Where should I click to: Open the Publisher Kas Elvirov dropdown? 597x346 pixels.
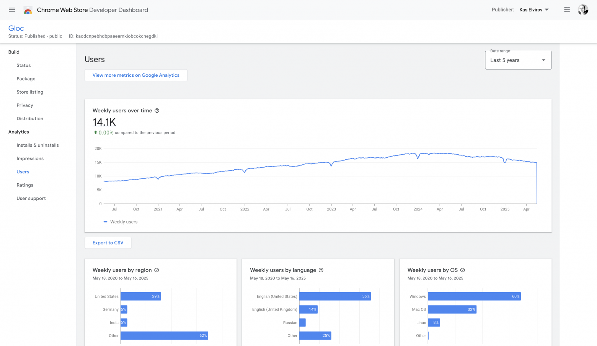point(534,10)
